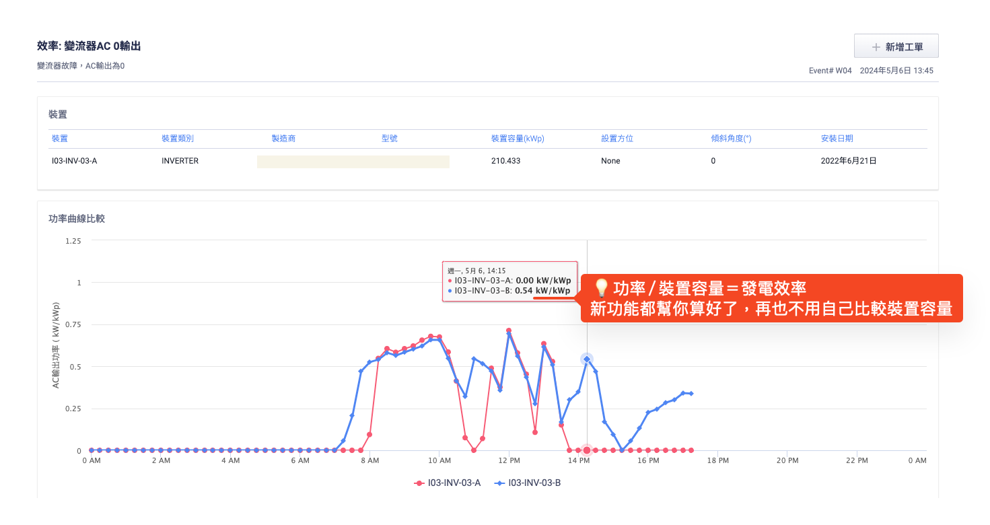Click the 1.25 y-axis label
The image size is (990, 525).
73,240
